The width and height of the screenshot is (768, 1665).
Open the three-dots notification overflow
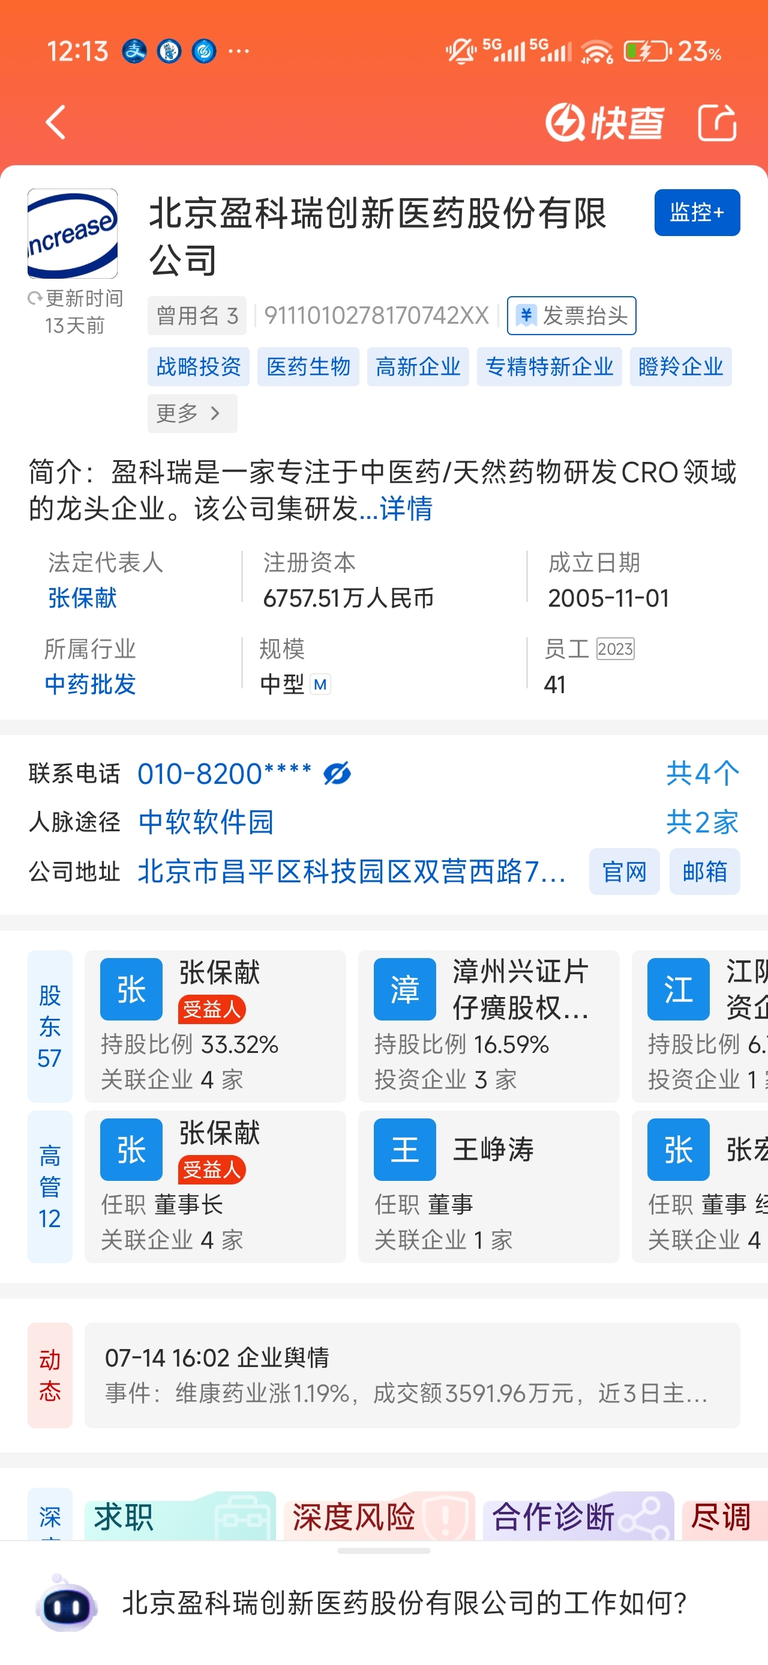(x=239, y=51)
